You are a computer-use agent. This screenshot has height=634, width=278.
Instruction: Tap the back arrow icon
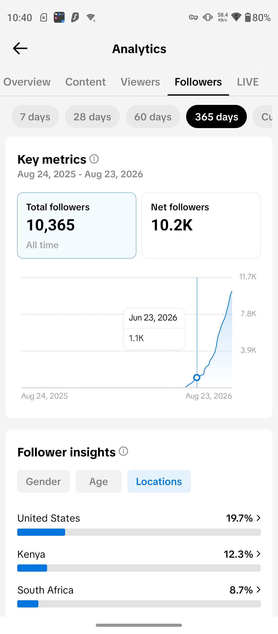tap(20, 48)
